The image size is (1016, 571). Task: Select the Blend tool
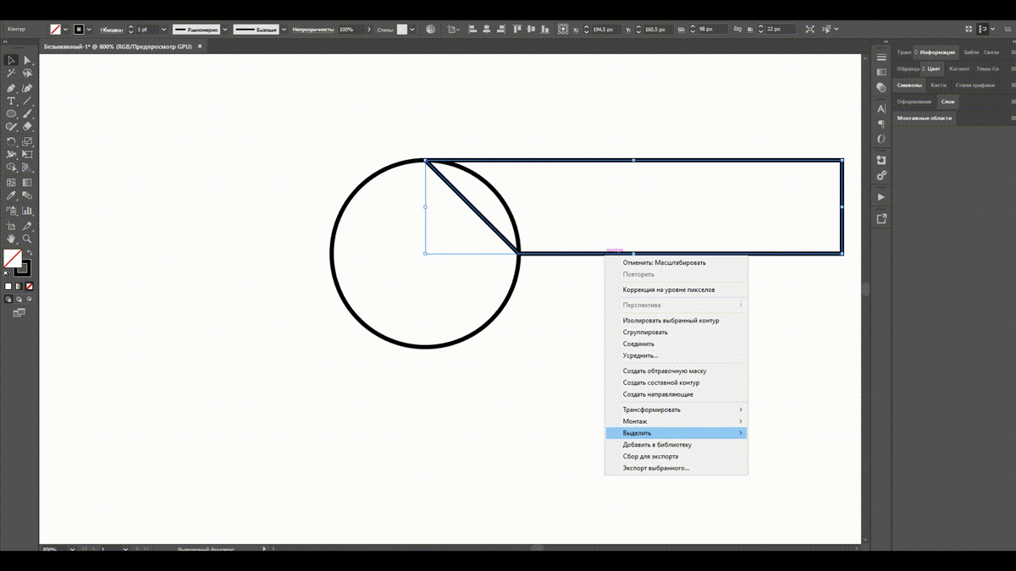(27, 195)
